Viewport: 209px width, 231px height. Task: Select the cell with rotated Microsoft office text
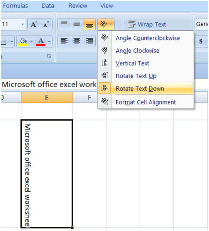pyautogui.click(x=47, y=174)
